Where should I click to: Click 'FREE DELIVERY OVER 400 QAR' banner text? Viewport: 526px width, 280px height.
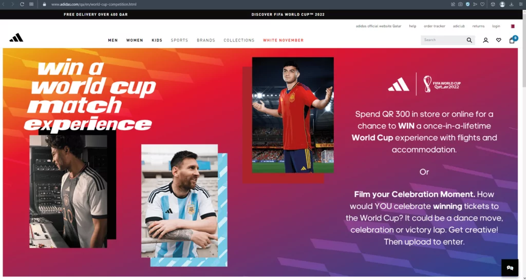click(96, 14)
